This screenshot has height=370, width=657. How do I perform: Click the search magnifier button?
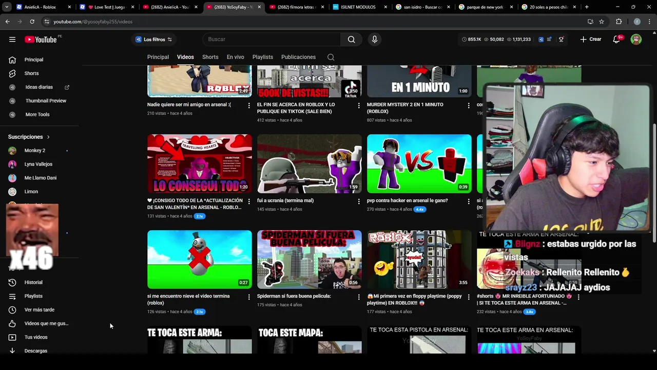(351, 39)
